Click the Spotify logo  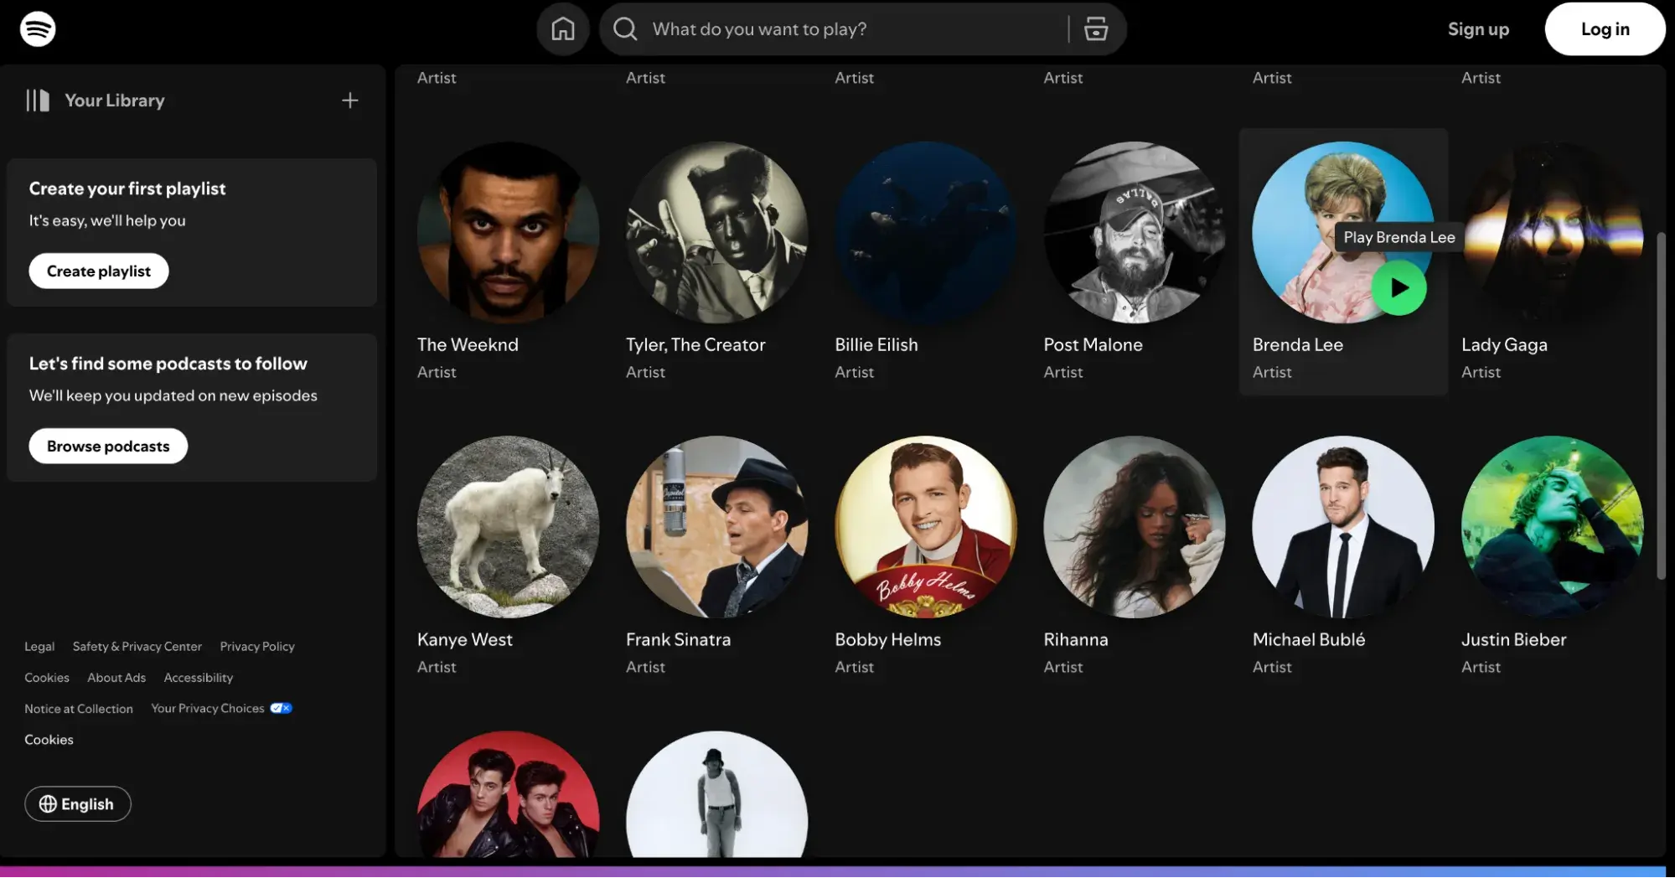pyautogui.click(x=38, y=28)
